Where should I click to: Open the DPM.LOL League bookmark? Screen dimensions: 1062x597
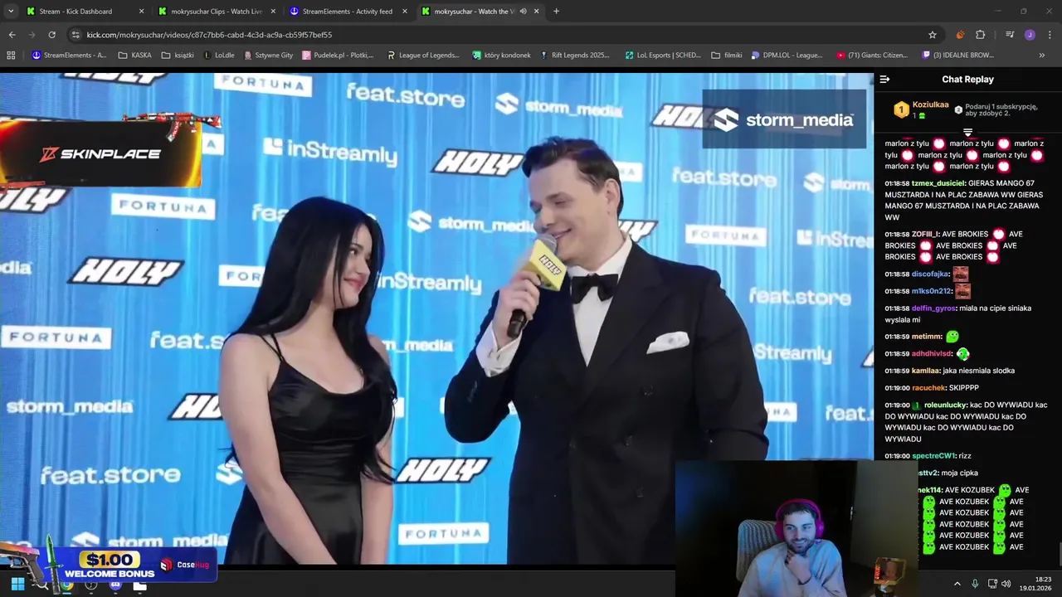(x=787, y=56)
